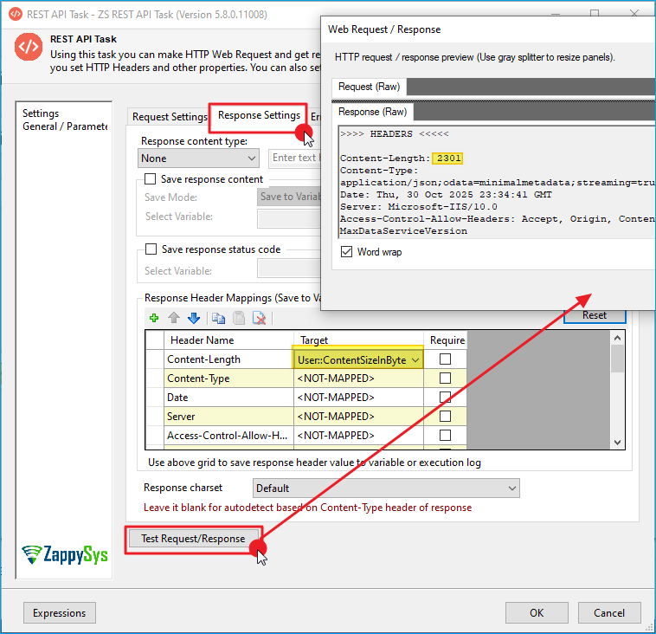The image size is (656, 634).
Task: Enable the Save response content checkbox
Action: coord(151,179)
